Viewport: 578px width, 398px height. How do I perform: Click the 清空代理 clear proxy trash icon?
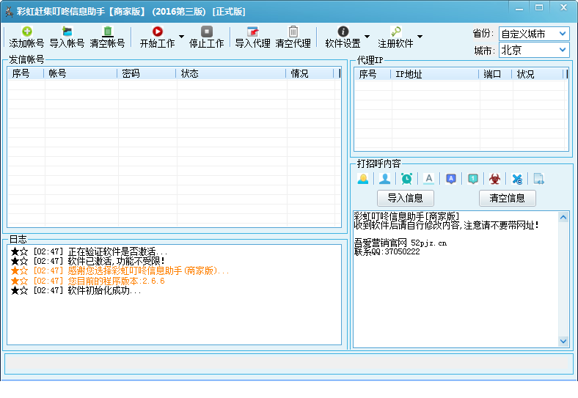click(293, 32)
